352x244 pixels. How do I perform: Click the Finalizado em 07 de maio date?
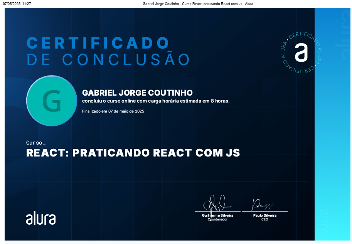point(113,111)
